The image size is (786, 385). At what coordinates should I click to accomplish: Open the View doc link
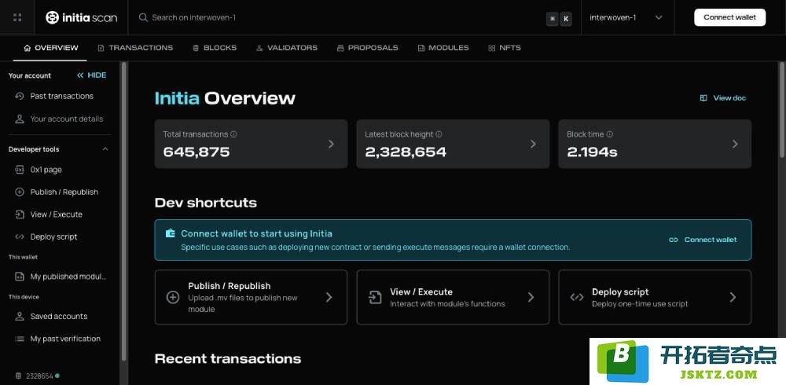pos(723,98)
